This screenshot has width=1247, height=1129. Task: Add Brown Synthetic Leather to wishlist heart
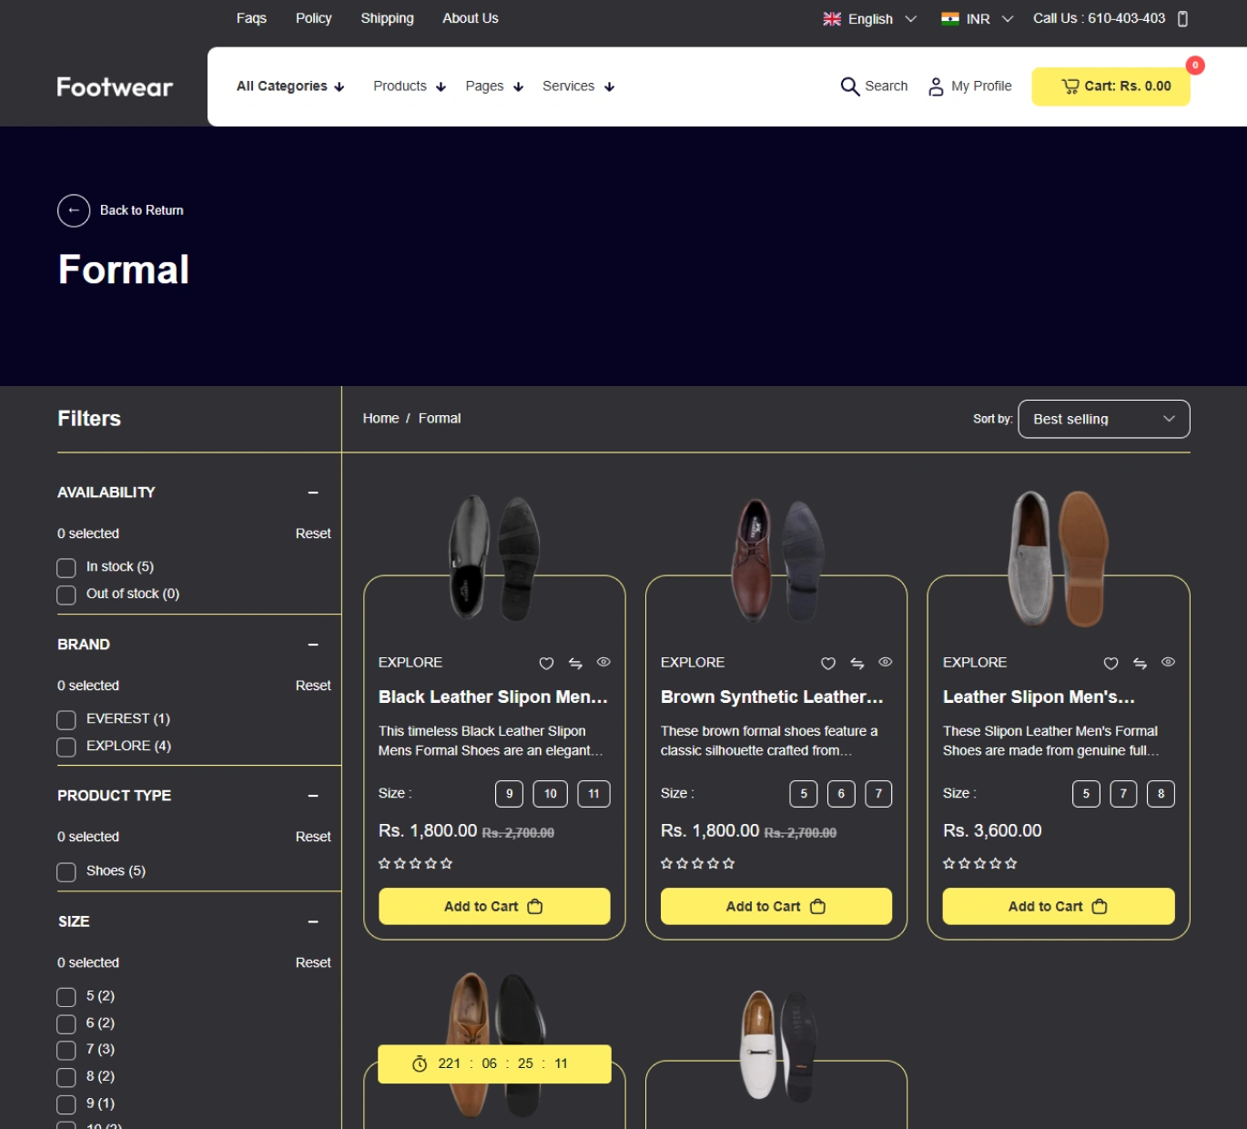pos(828,664)
